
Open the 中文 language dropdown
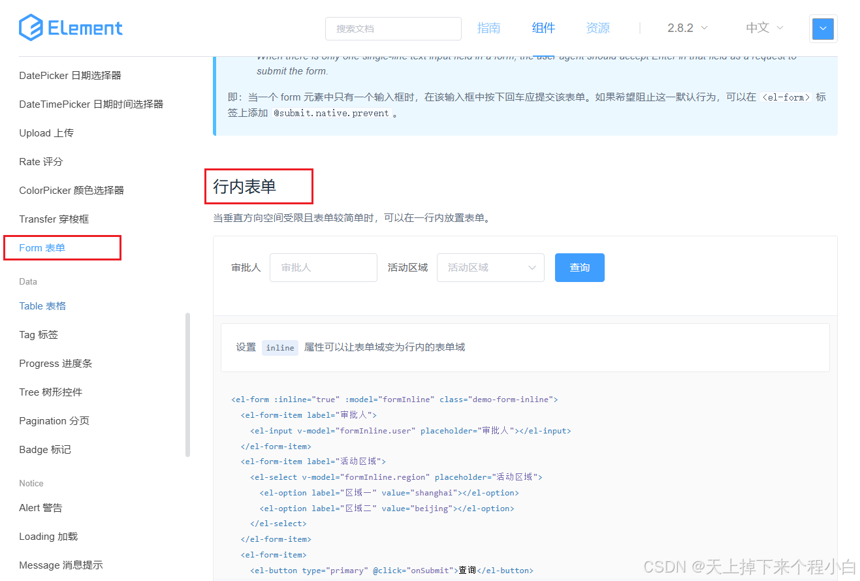764,28
